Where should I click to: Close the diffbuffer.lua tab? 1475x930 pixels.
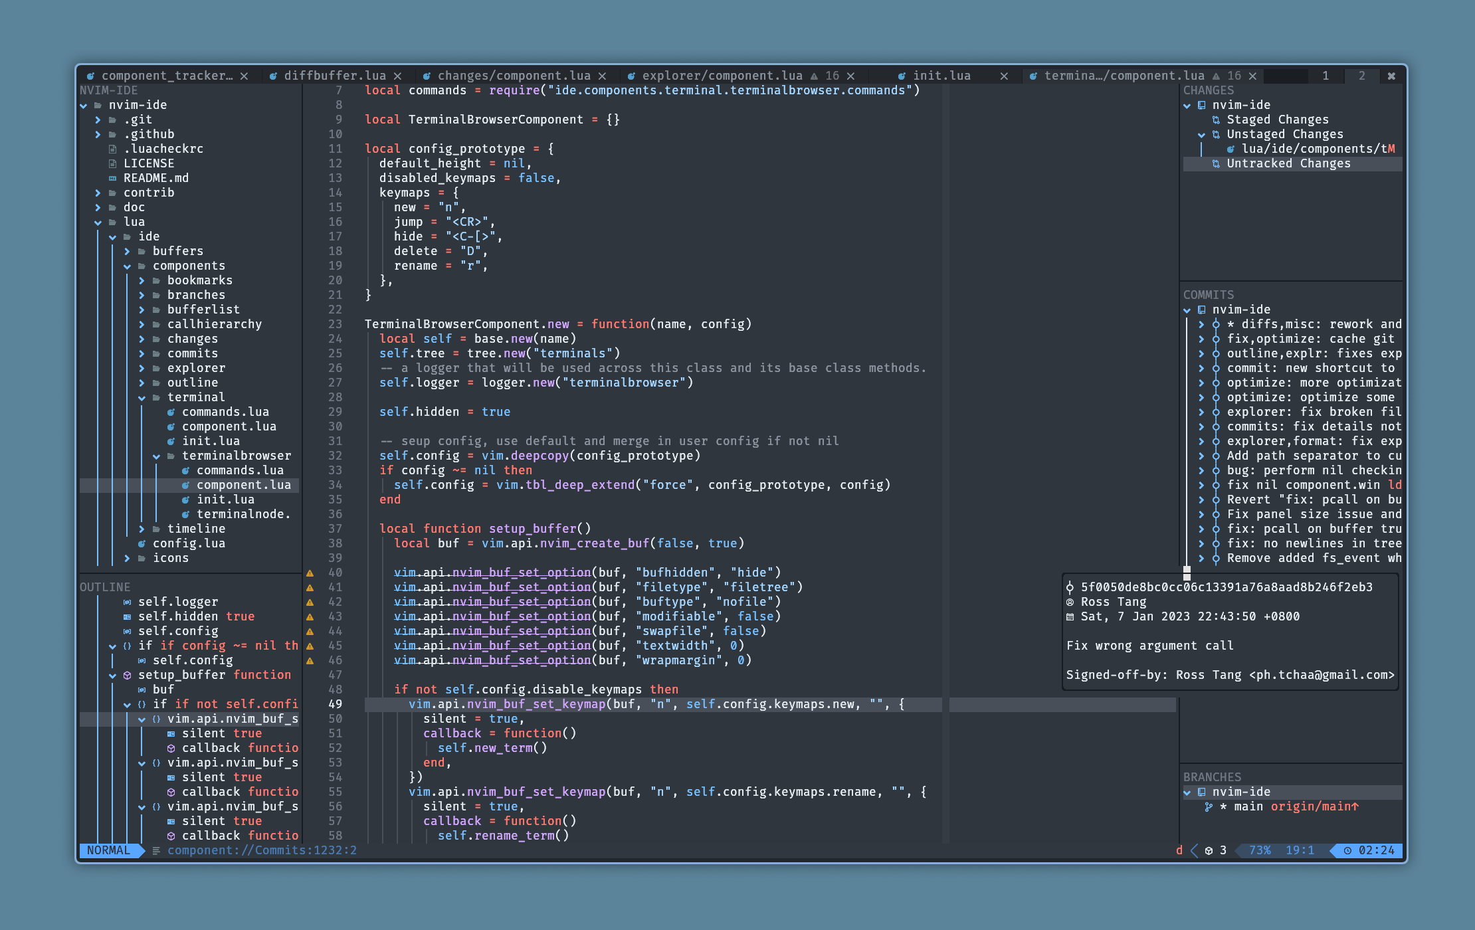click(397, 76)
